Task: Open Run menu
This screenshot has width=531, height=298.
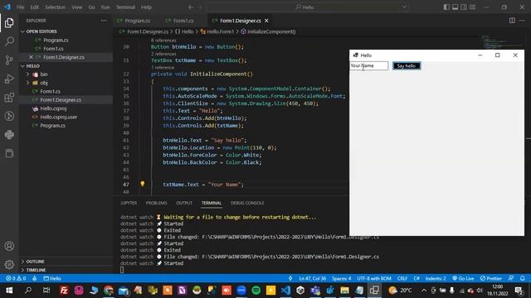Action: (105, 7)
